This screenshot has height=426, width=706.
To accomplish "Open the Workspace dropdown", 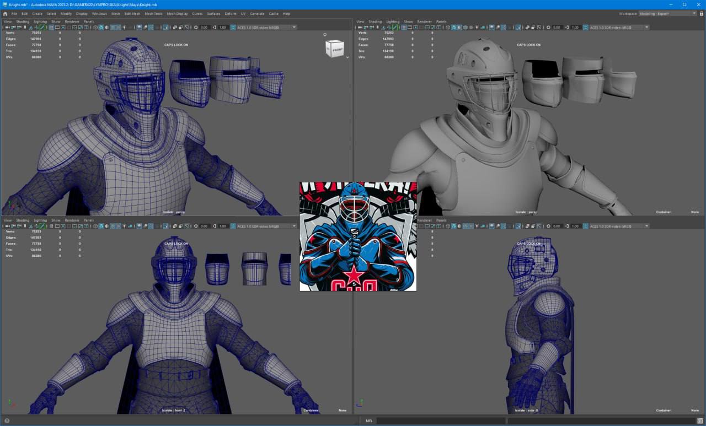I will coord(667,13).
